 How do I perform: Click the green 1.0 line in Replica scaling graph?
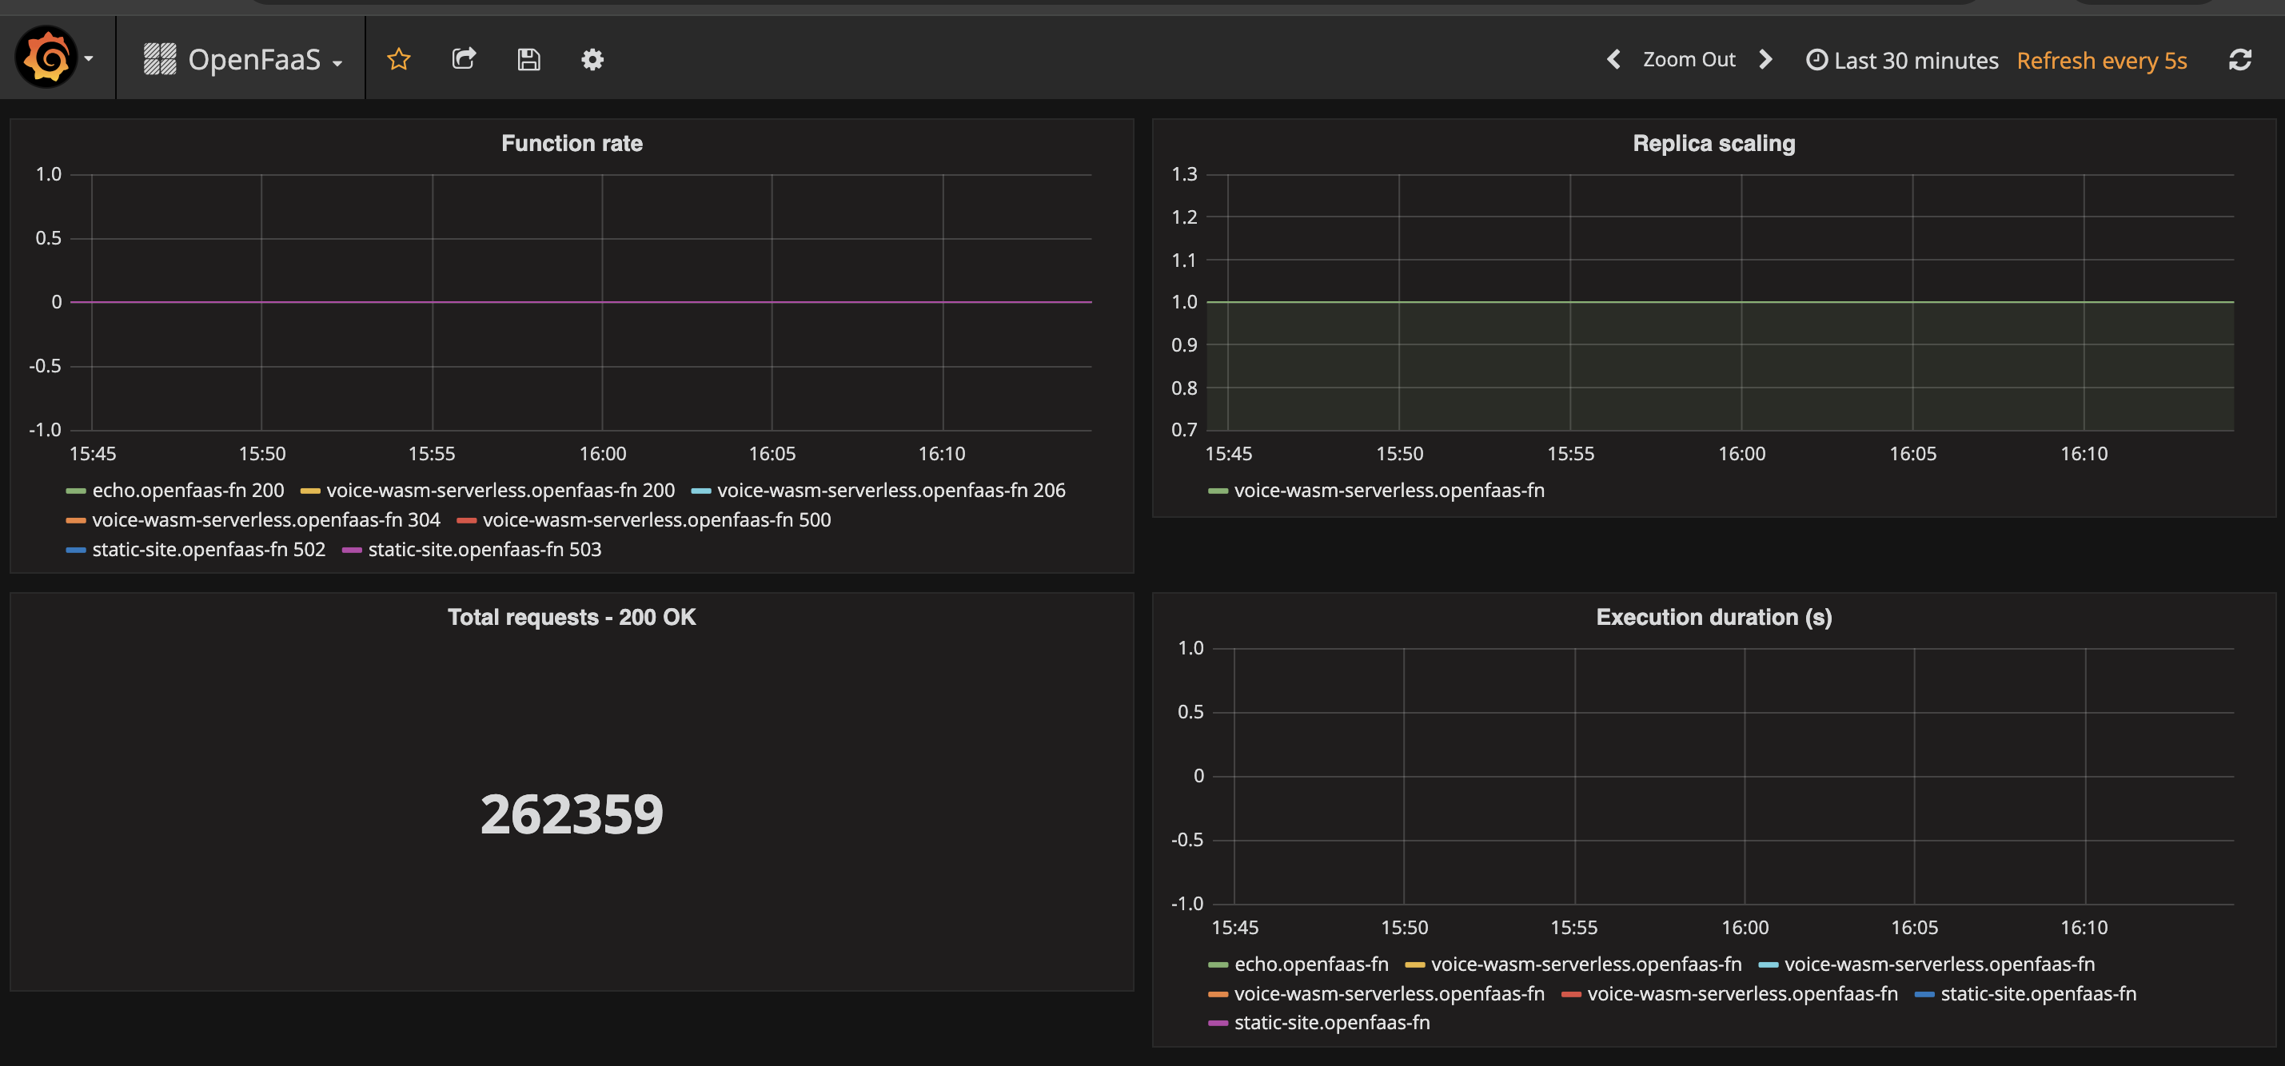1720,302
